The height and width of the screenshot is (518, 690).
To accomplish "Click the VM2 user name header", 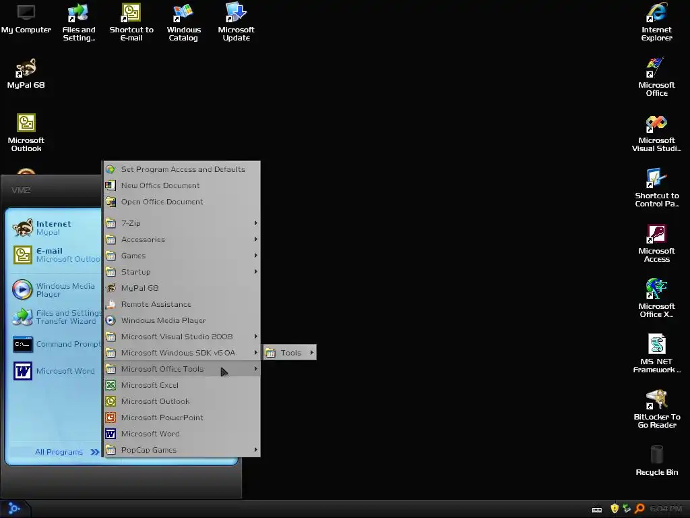I will (21, 190).
